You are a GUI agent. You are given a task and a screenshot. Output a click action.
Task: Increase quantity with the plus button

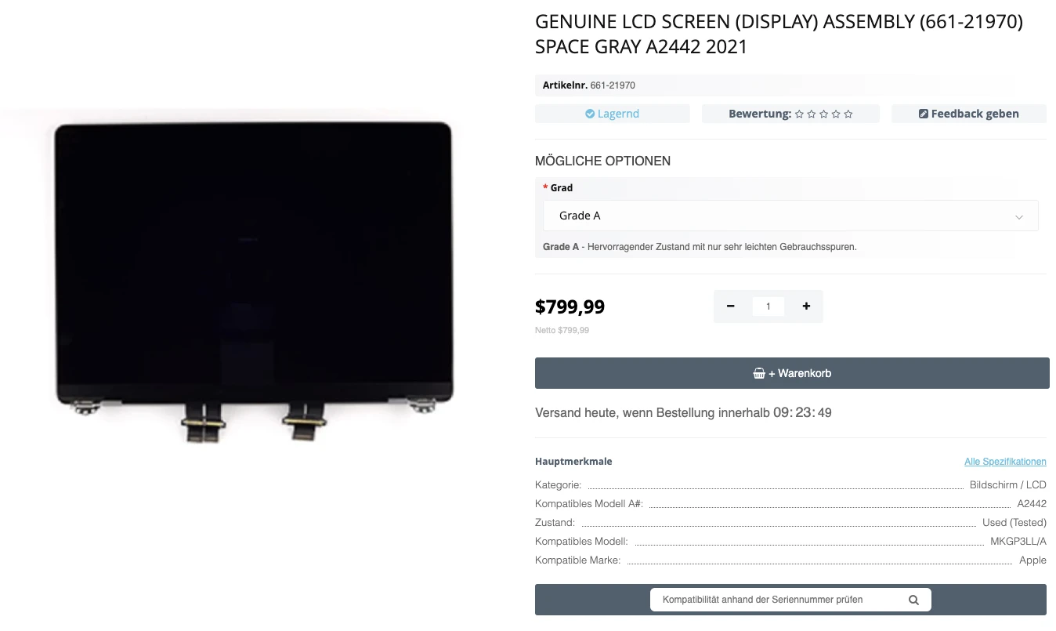[806, 306]
